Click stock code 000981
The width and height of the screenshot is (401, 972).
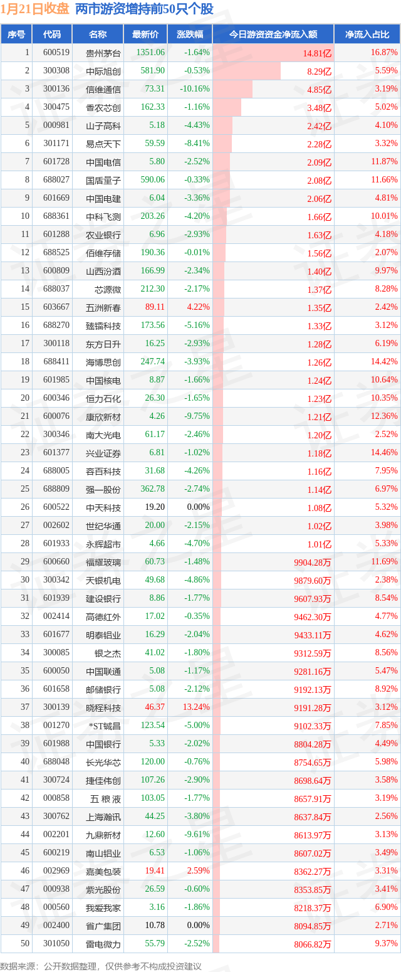[x=56, y=125]
